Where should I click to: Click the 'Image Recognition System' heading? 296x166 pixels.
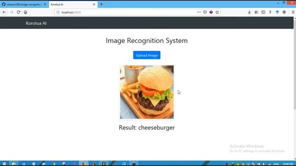[147, 41]
